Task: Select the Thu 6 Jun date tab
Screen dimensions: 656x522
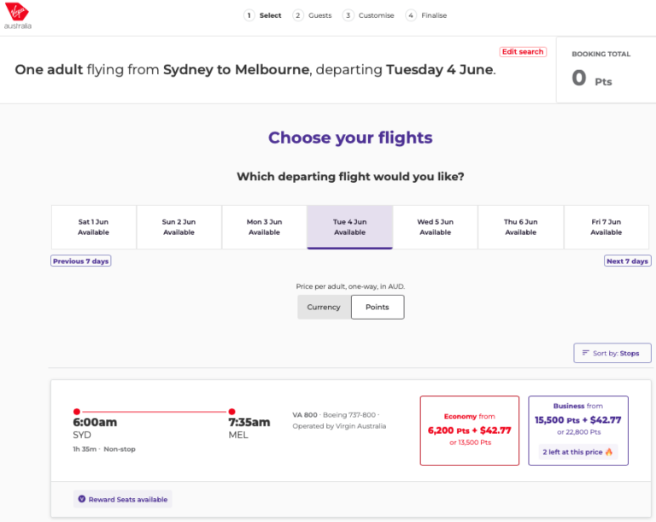Action: click(520, 227)
